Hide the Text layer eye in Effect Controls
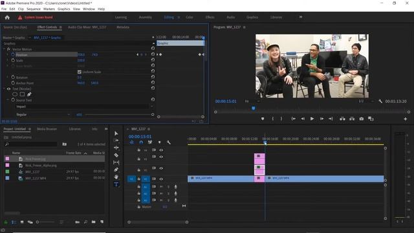414x233 pixels. pyautogui.click(x=8, y=89)
